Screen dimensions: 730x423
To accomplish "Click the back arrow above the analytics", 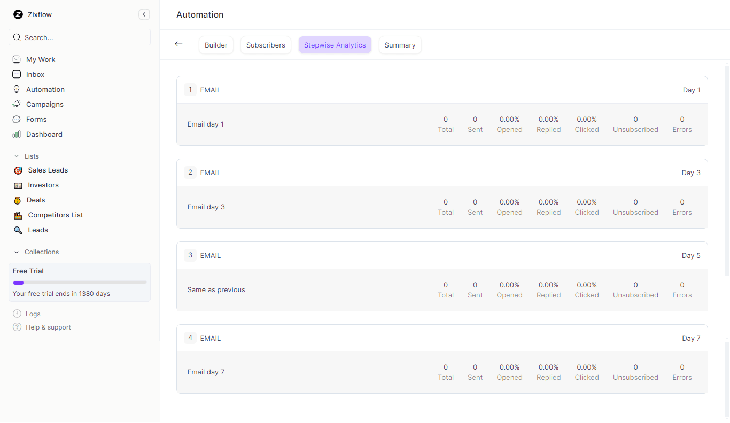I will pyautogui.click(x=178, y=44).
